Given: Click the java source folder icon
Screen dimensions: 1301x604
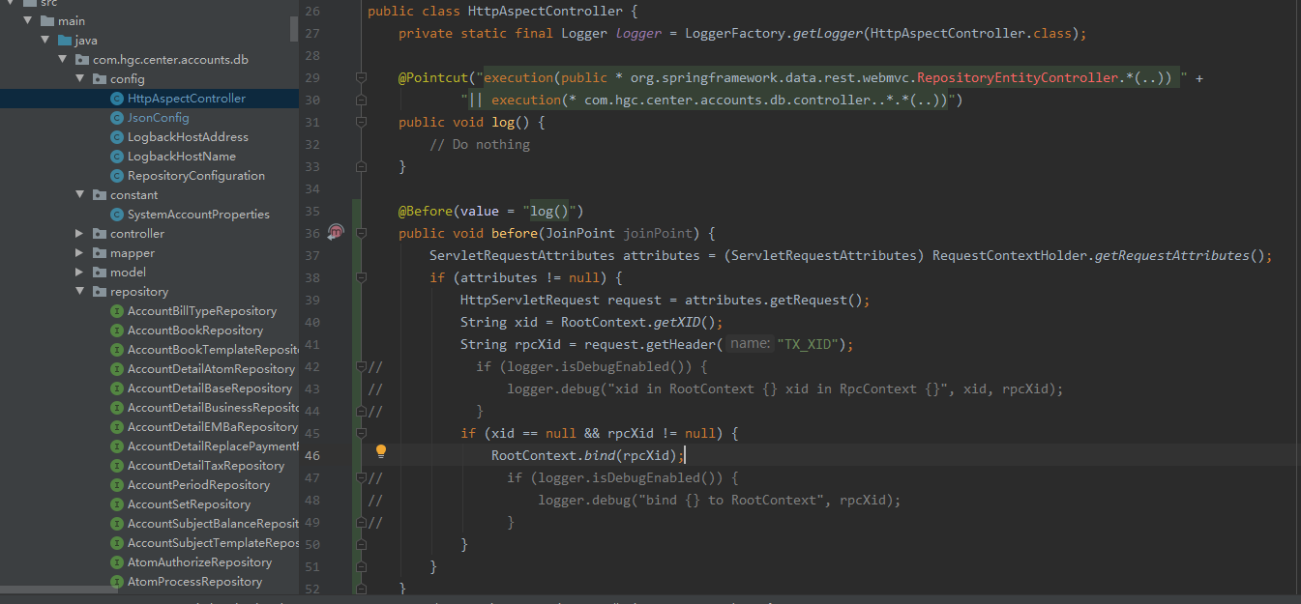Looking at the screenshot, I should pyautogui.click(x=65, y=41).
